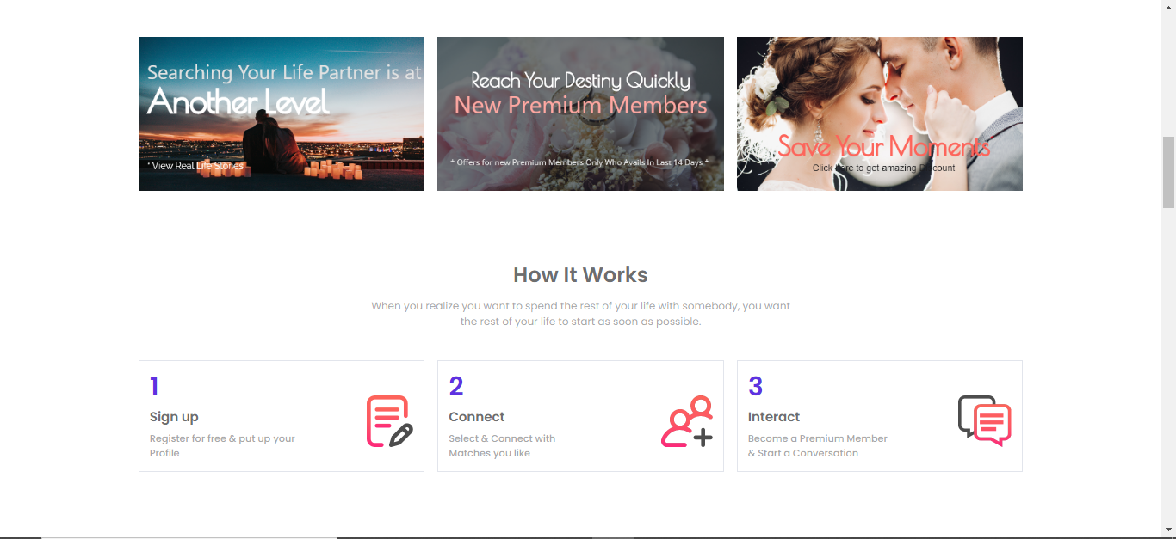Click the scrollbar down arrow
Image resolution: width=1176 pixels, height=539 pixels.
click(1168, 530)
